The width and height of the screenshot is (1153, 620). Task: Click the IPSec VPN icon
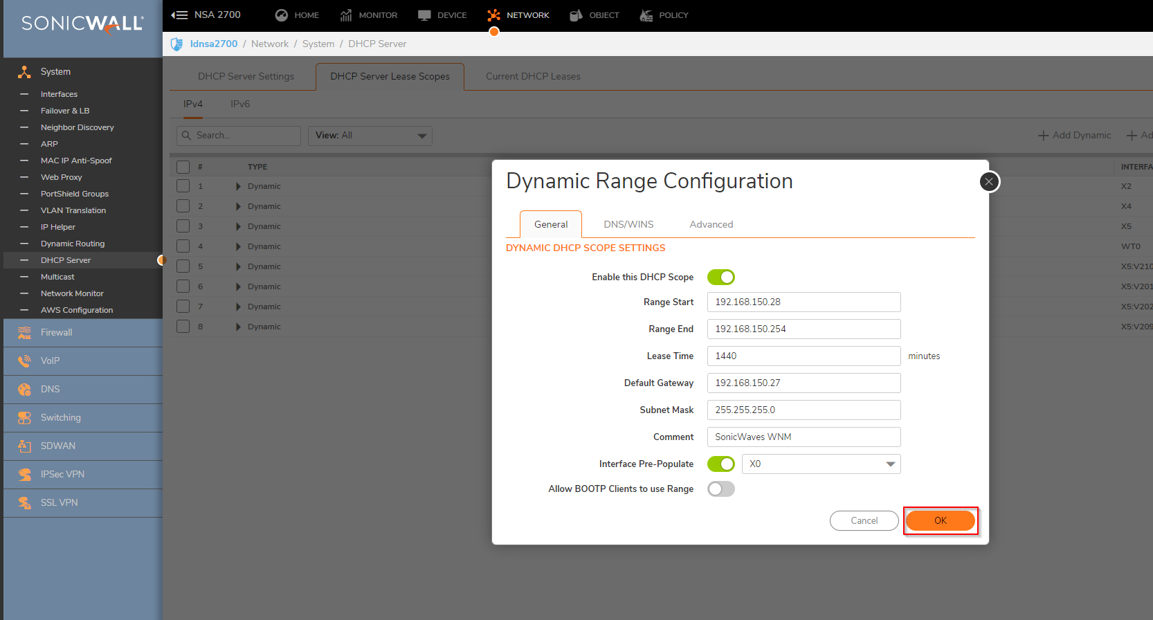(x=24, y=475)
